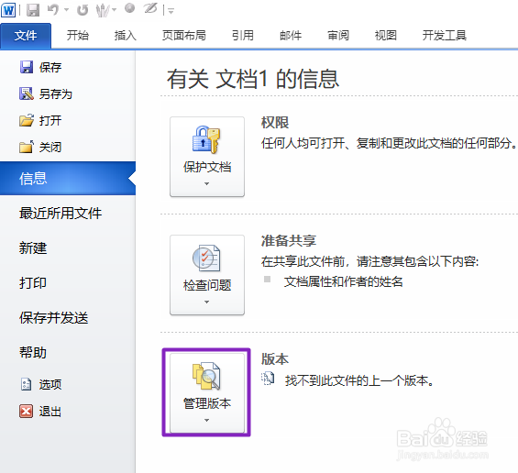Screen dimensions: 518x473
Task: Click the 权限 heading text
Action: [x=275, y=123]
